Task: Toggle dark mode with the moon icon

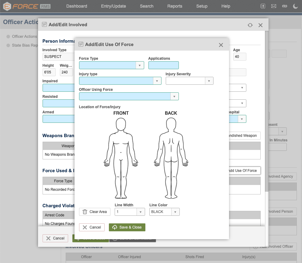Action: coord(295,6)
